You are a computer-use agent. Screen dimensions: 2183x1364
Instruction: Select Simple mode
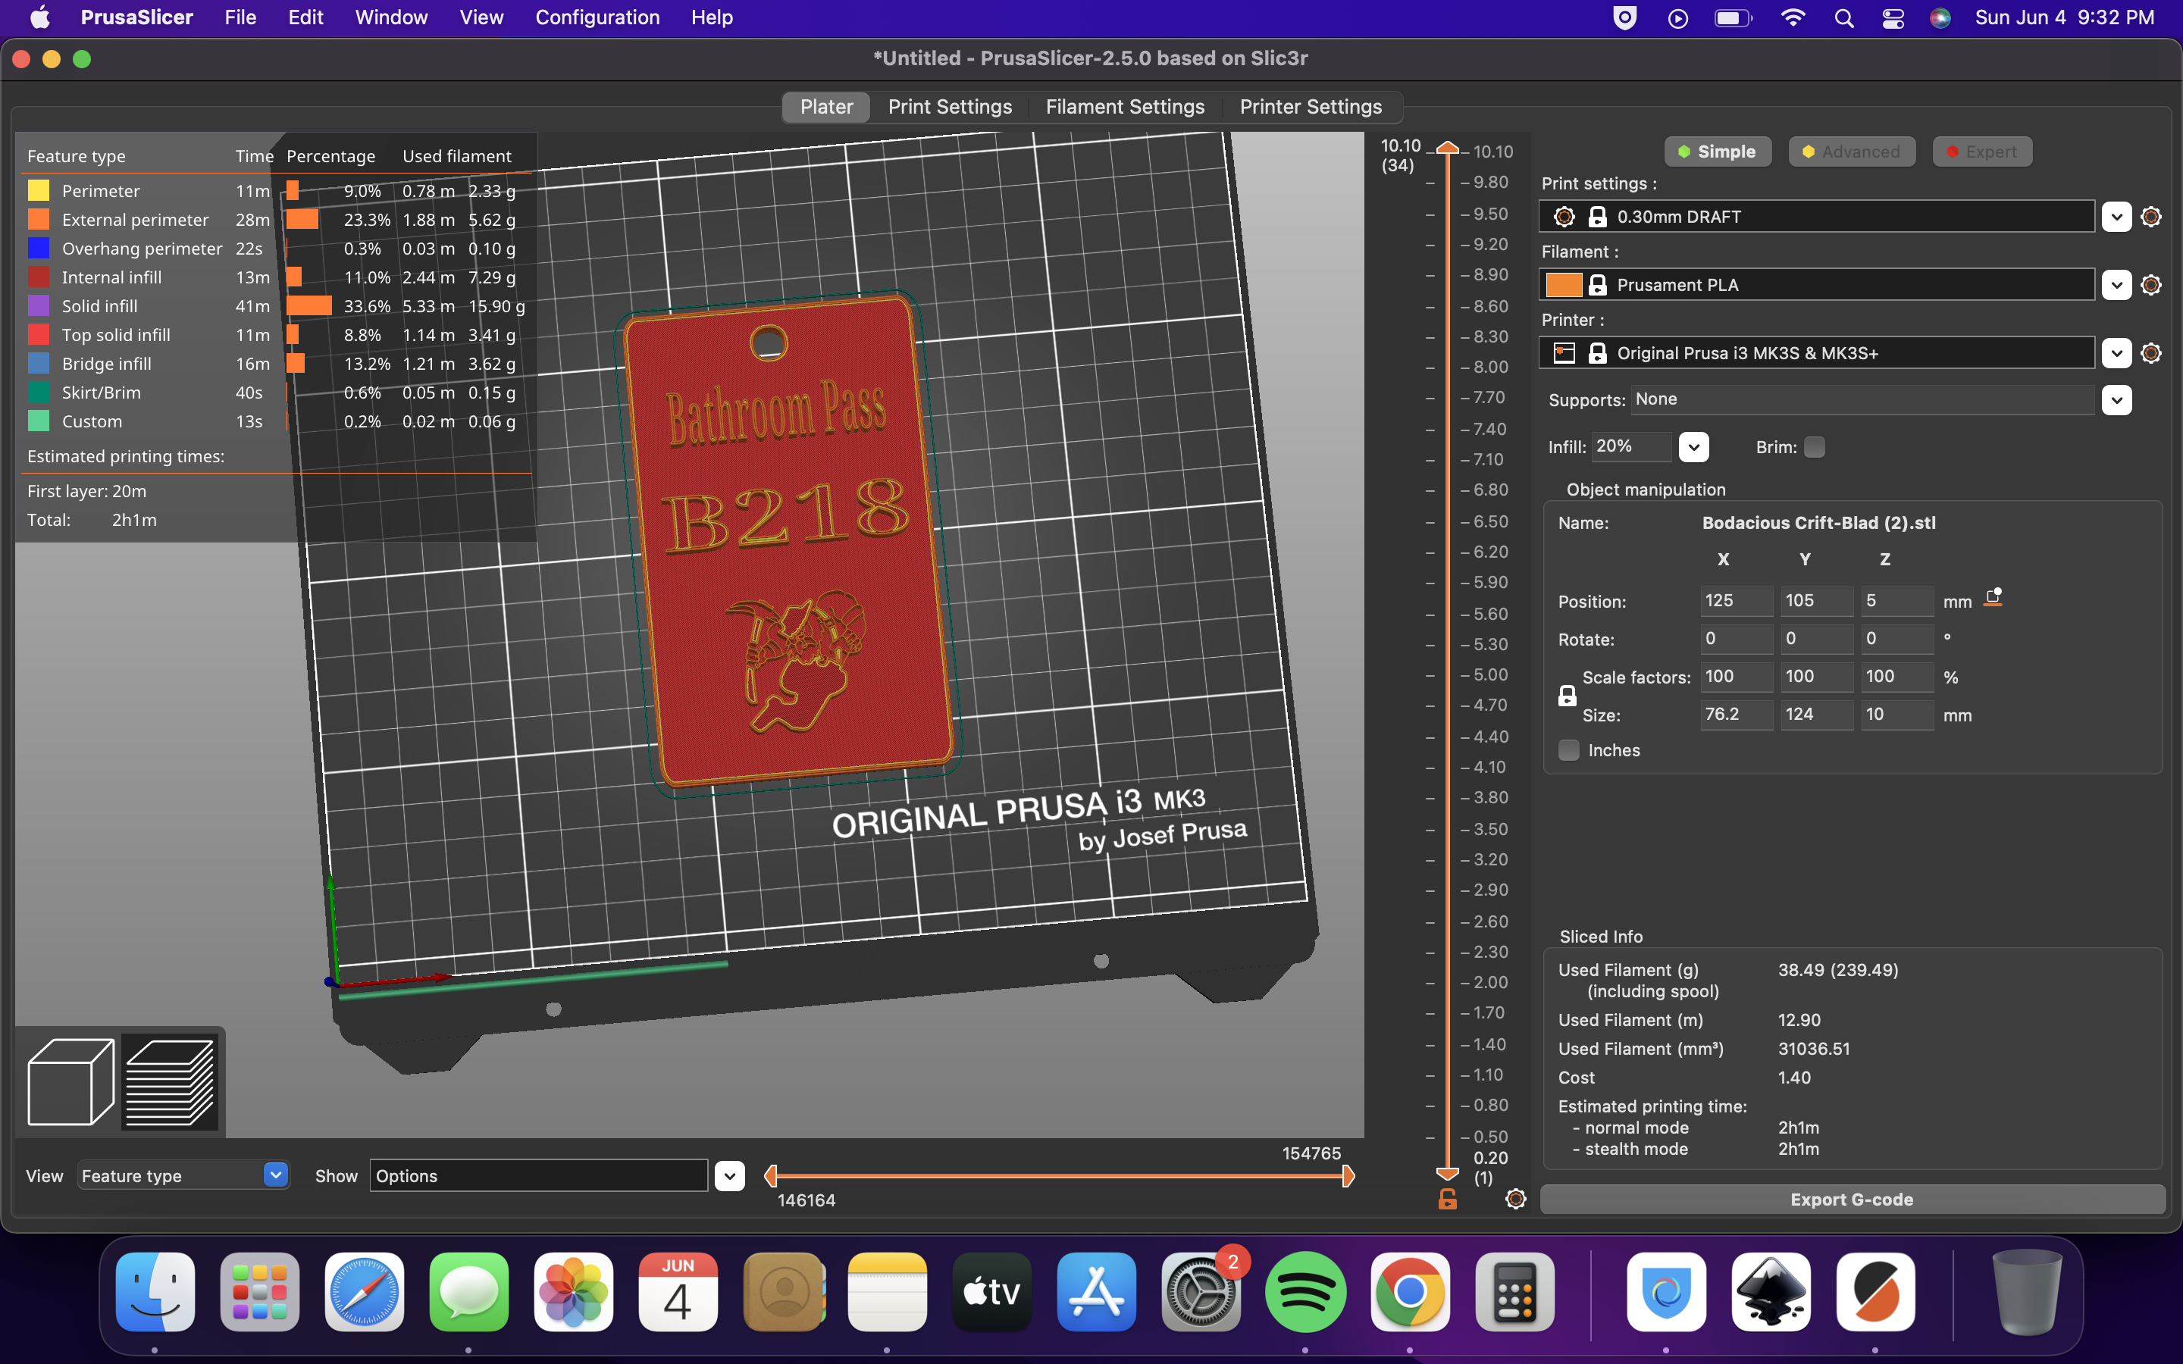(1718, 152)
